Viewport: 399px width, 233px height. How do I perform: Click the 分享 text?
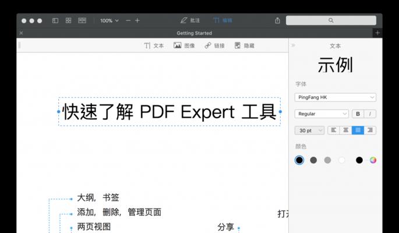tap(225, 227)
